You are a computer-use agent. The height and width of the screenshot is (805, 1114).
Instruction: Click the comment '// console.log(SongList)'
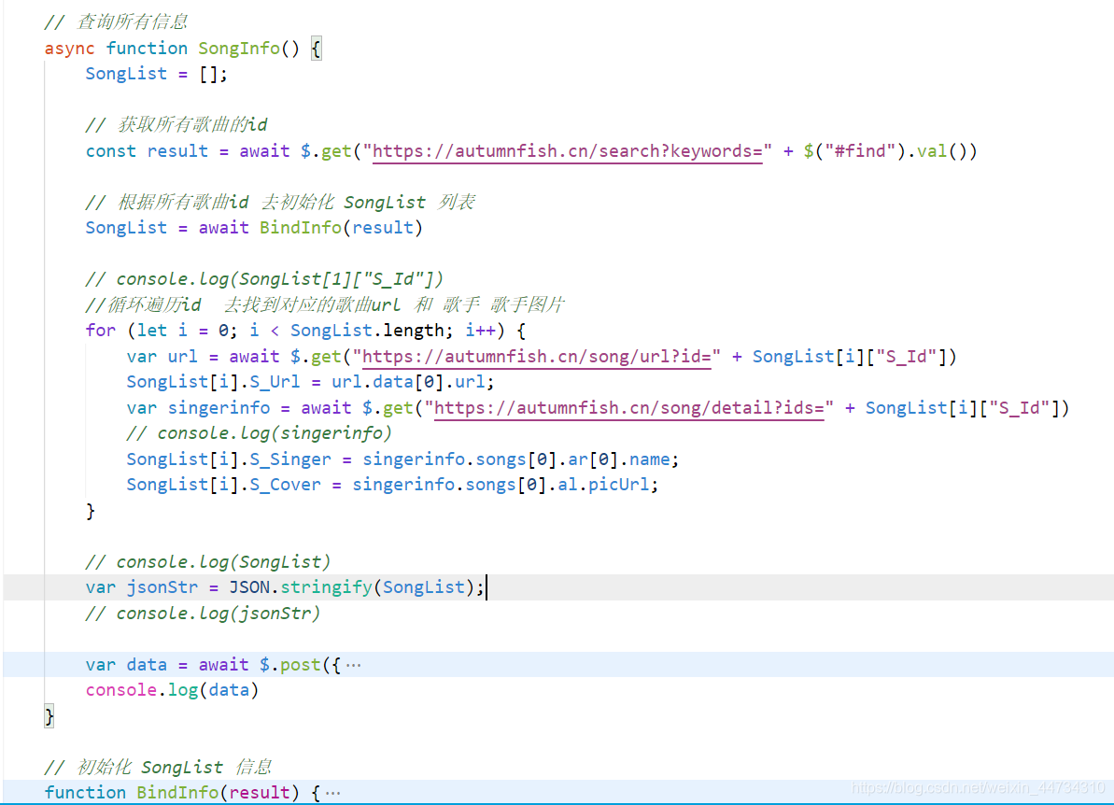click(x=207, y=562)
